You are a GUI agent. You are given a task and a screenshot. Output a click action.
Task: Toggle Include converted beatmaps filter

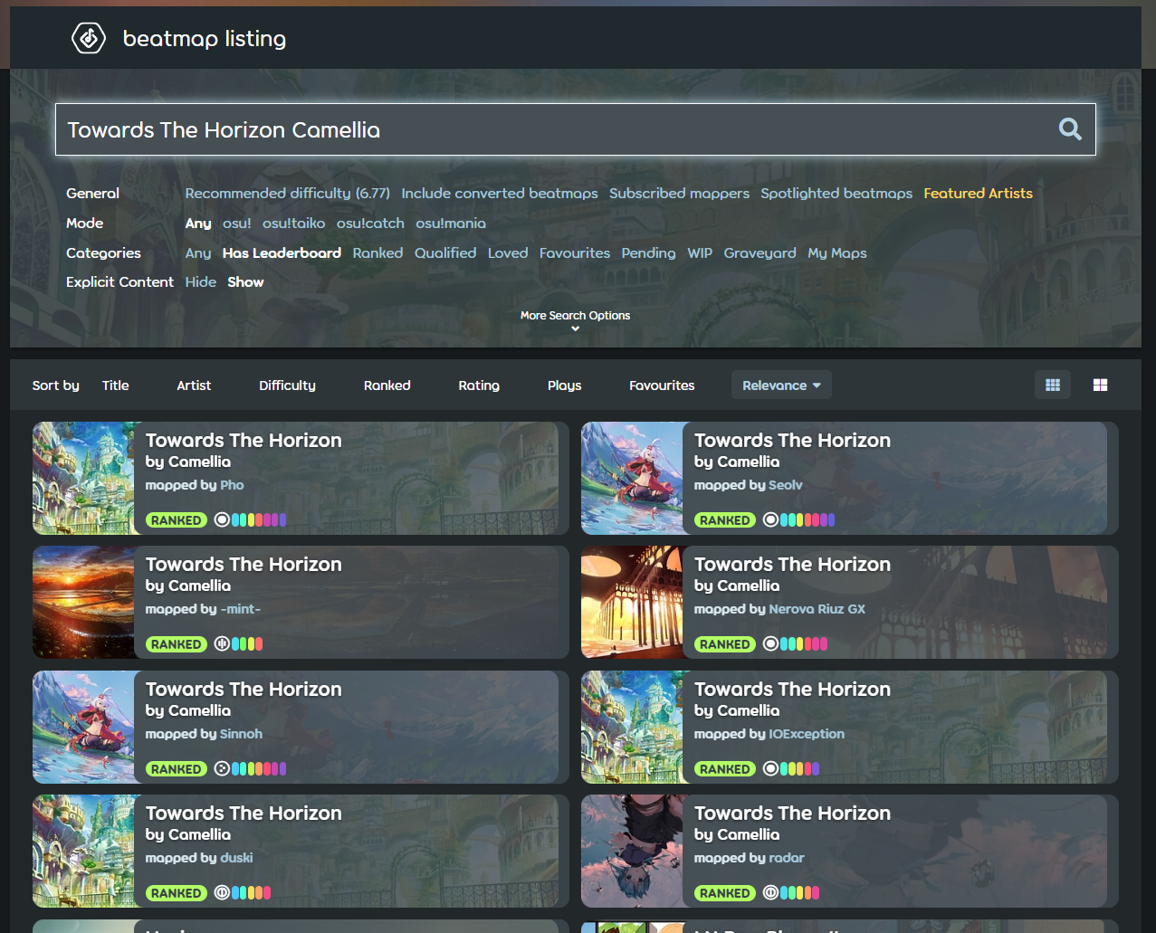click(x=500, y=193)
